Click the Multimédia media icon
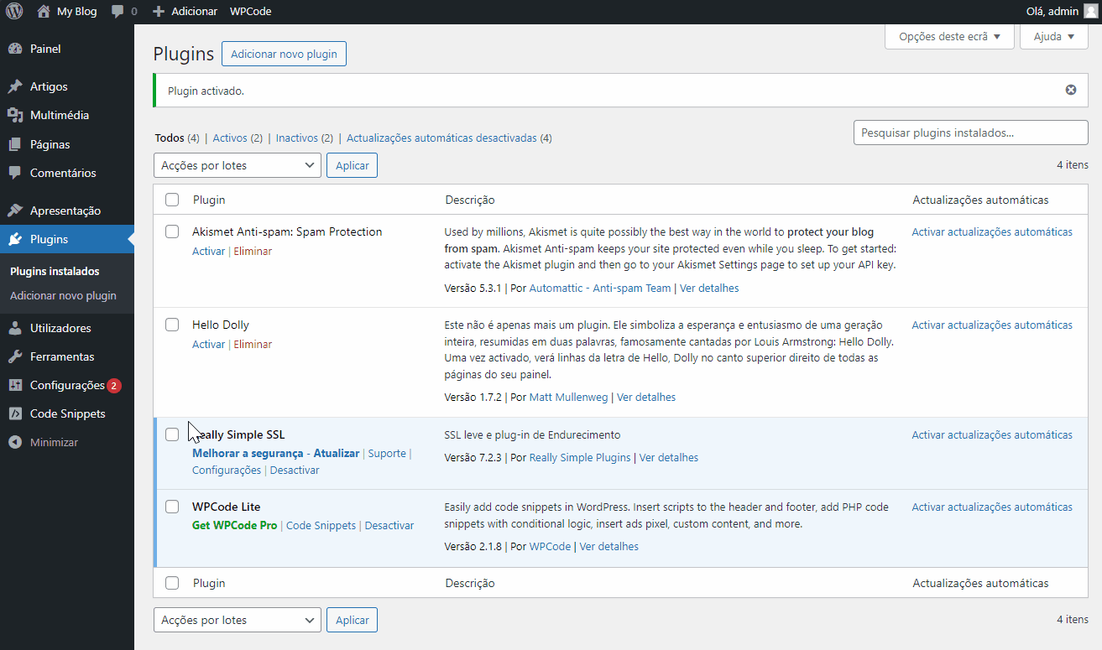Viewport: 1102px width, 650px height. point(15,115)
